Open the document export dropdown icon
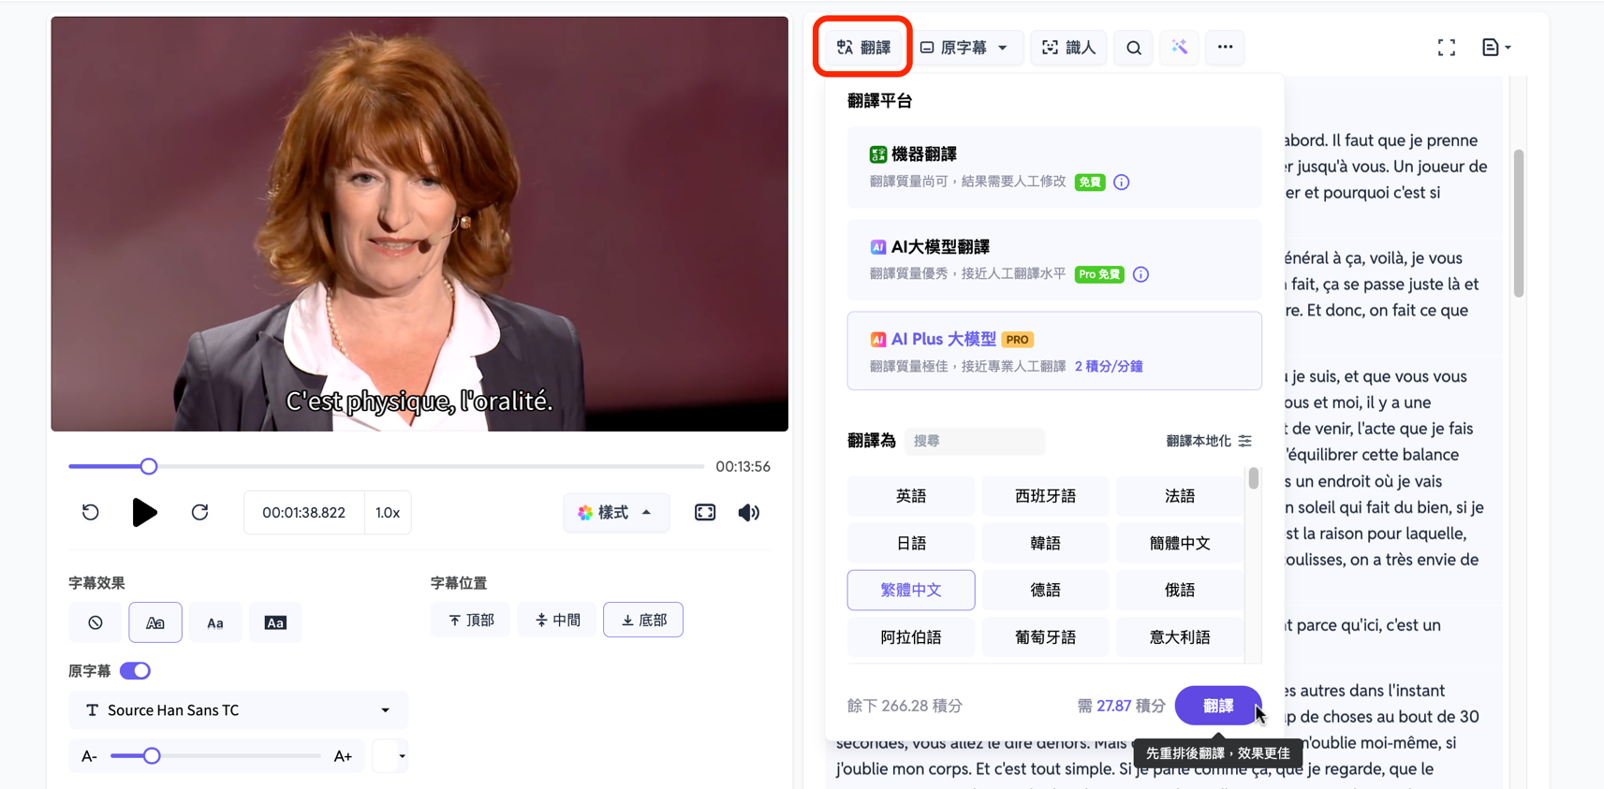This screenshot has height=789, width=1604. [1496, 47]
